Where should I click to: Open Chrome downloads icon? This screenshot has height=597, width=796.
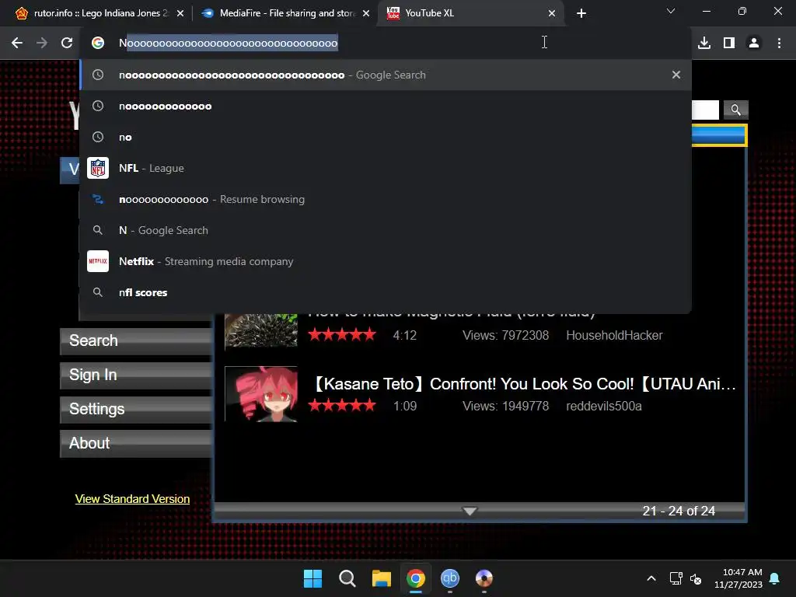(704, 43)
